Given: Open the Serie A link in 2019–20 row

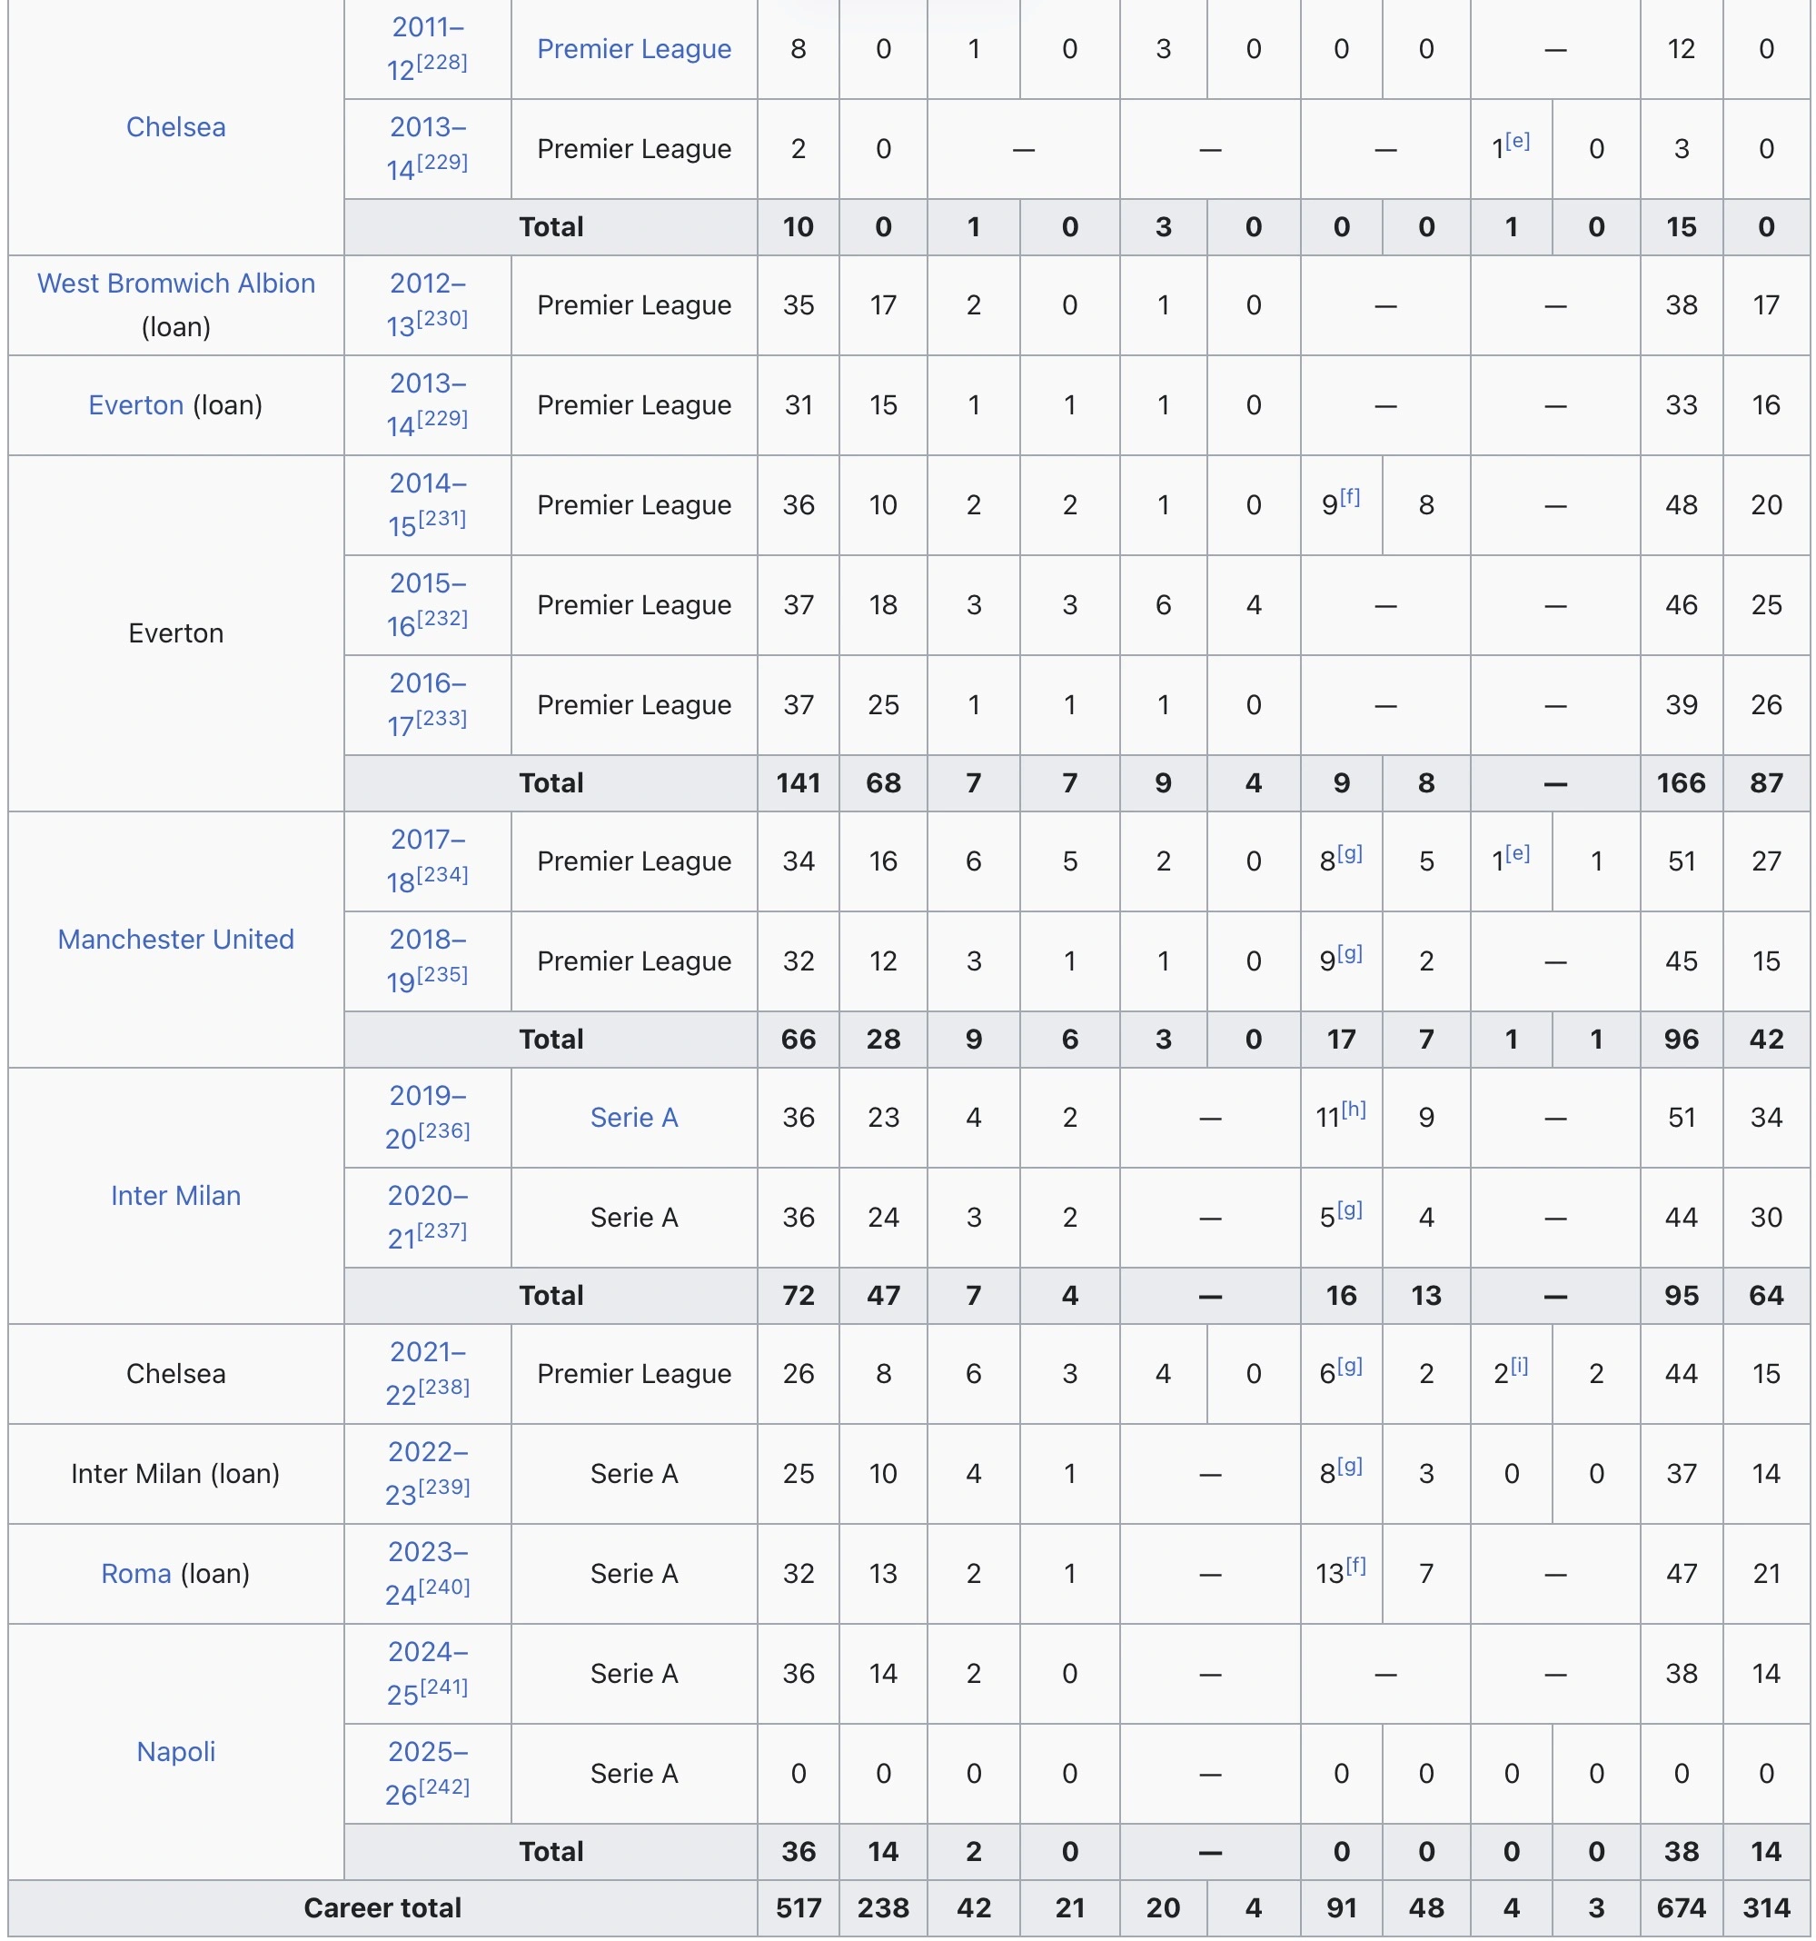Looking at the screenshot, I should coord(634,1118).
